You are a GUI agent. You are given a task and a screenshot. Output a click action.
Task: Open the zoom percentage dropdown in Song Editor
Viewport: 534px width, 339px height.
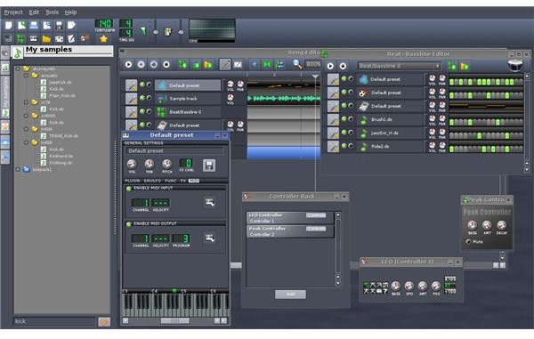312,64
